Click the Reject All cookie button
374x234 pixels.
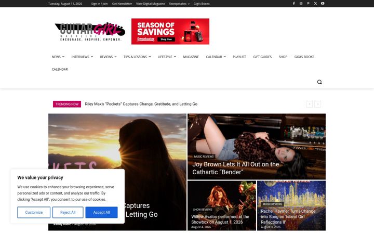coord(68,212)
